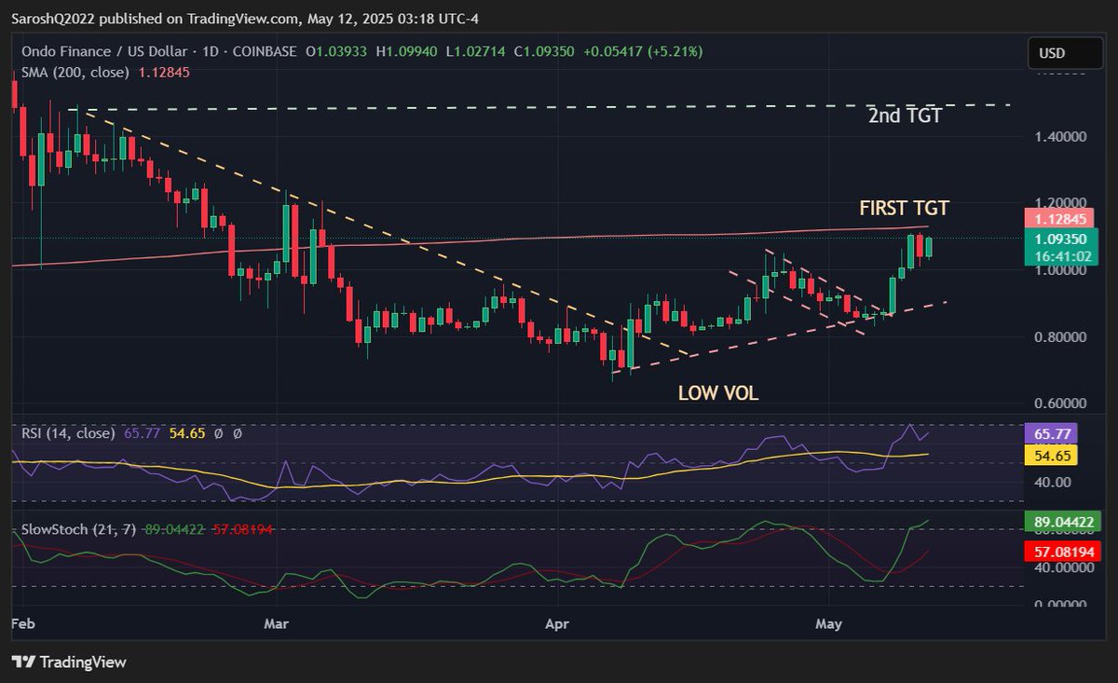Click the 0.80000 price scale level
This screenshot has width=1118, height=683.
1061,337
